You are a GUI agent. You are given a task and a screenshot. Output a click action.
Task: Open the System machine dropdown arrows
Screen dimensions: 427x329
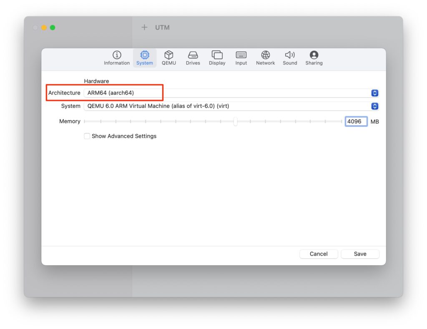coord(375,106)
